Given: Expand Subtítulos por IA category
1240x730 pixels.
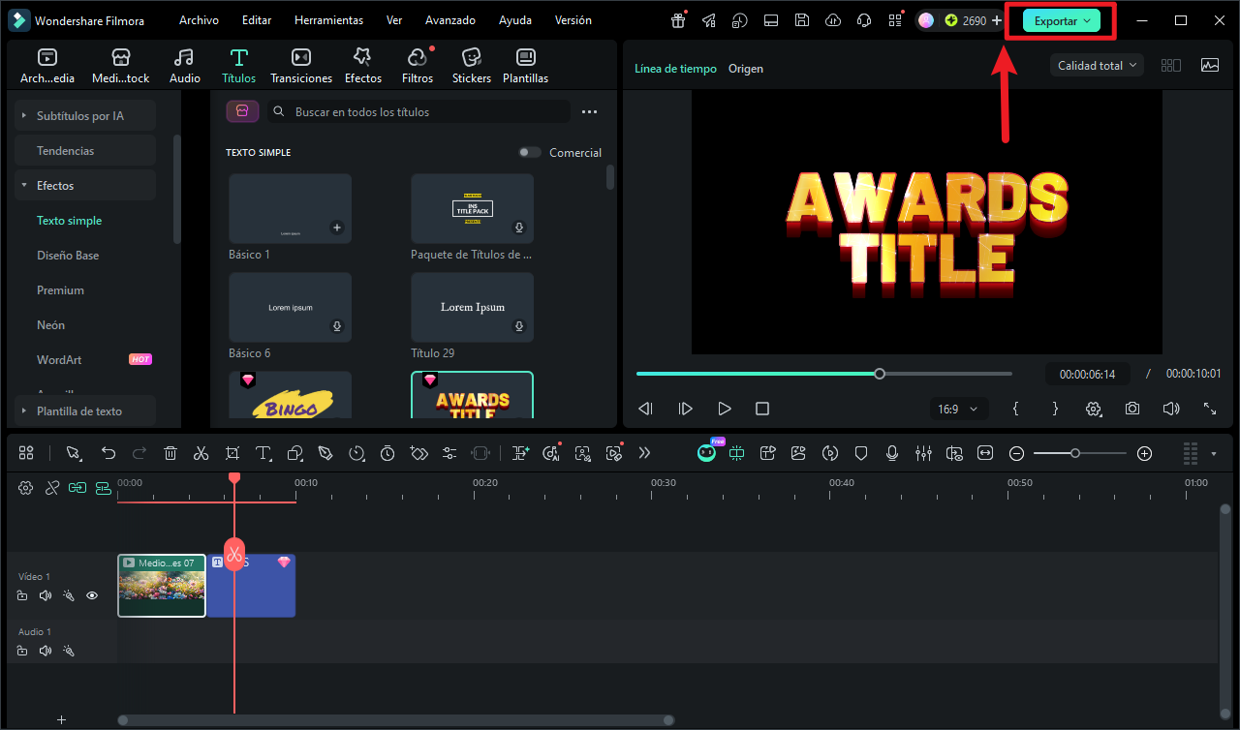Looking at the screenshot, I should point(85,115).
